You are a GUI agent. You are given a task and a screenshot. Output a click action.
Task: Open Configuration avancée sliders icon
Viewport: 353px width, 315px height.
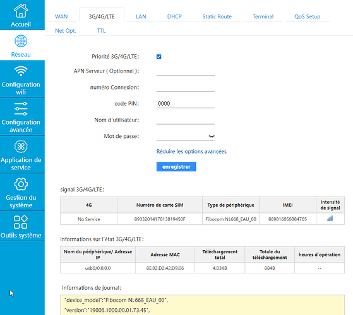click(x=21, y=109)
